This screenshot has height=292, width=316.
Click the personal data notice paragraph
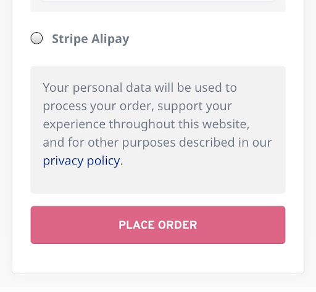pos(157,124)
